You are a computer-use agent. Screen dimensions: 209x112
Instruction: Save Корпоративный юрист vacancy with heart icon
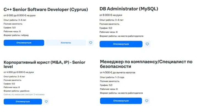pos(46,102)
